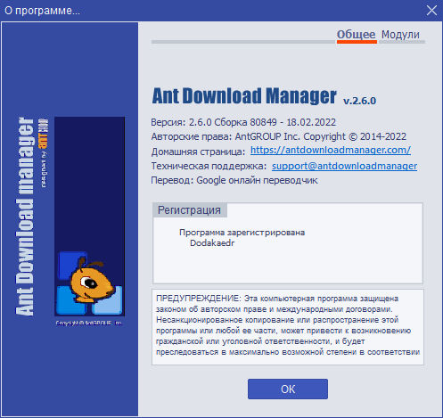Screen dimensions: 443x418
Task: Click the Домашняя страница label
Action: click(198, 152)
